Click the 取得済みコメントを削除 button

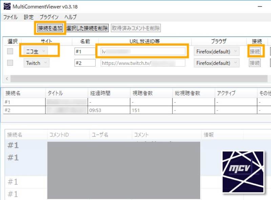point(135,28)
